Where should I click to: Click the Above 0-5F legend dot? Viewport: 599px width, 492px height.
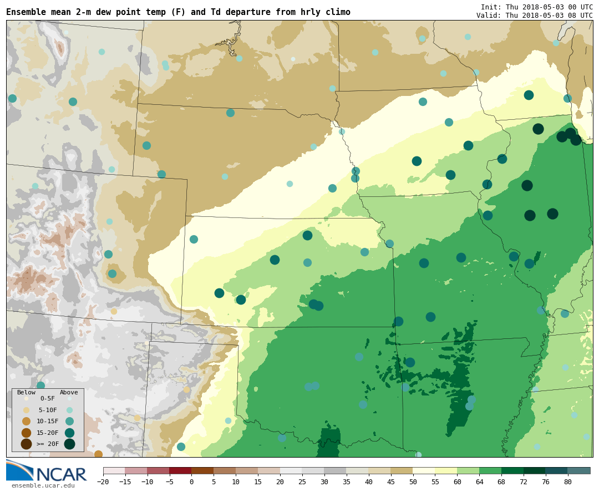point(69,398)
